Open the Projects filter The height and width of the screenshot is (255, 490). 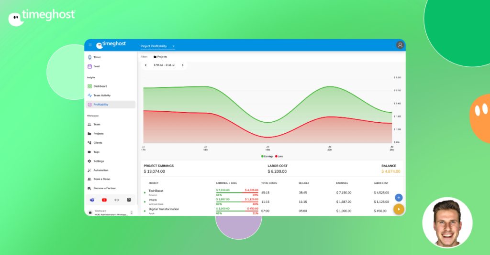pos(160,56)
